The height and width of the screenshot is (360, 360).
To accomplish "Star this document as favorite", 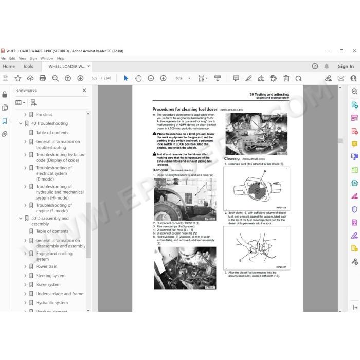I will tap(18, 78).
